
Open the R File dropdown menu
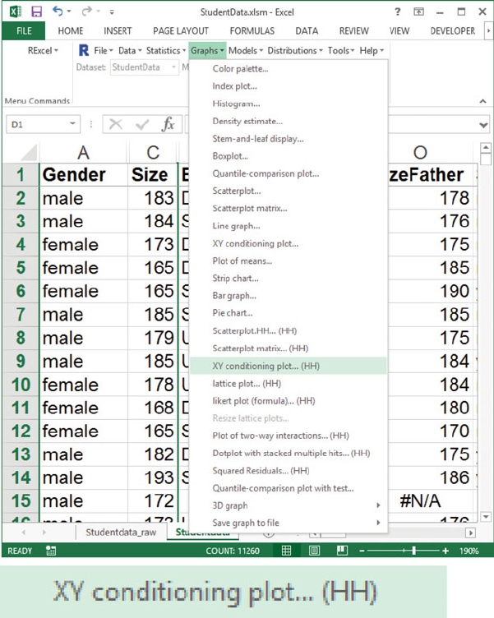104,50
